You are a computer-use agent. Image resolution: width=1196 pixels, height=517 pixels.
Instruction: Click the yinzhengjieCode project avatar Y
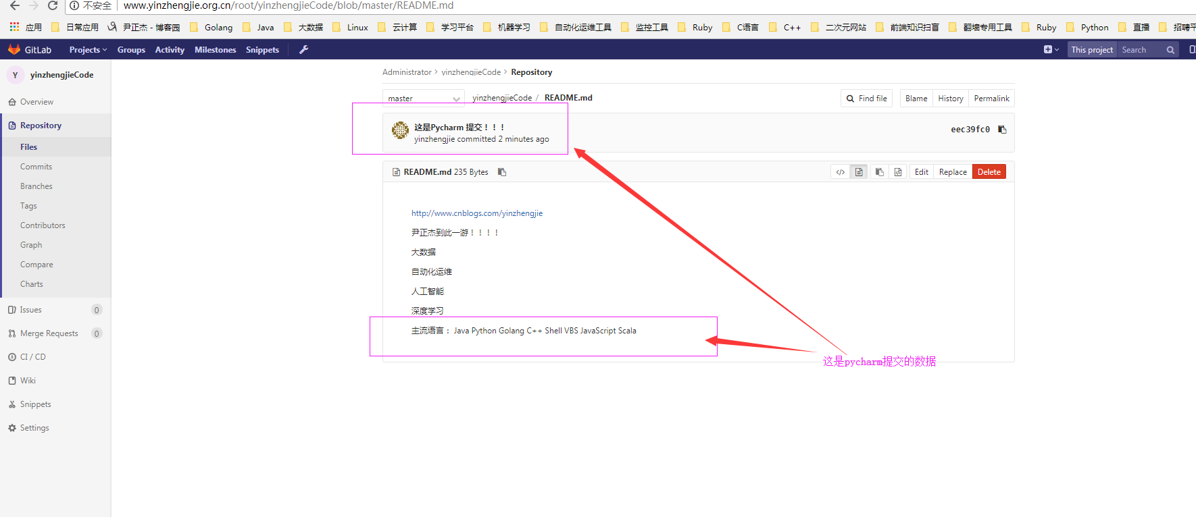(x=15, y=75)
